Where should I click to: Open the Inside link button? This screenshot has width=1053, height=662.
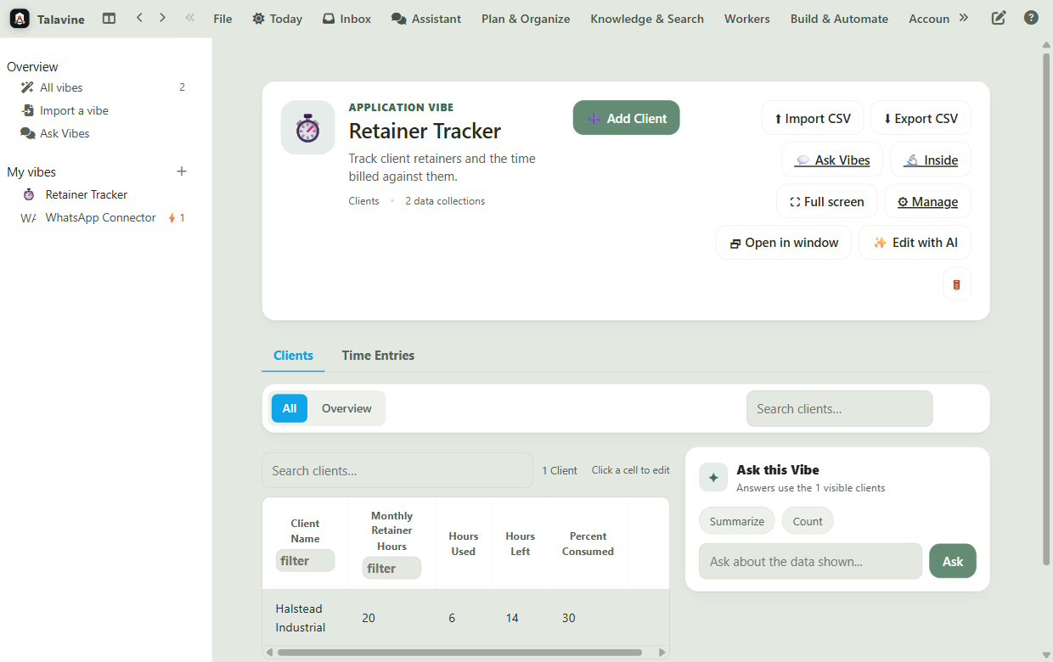[x=931, y=160]
